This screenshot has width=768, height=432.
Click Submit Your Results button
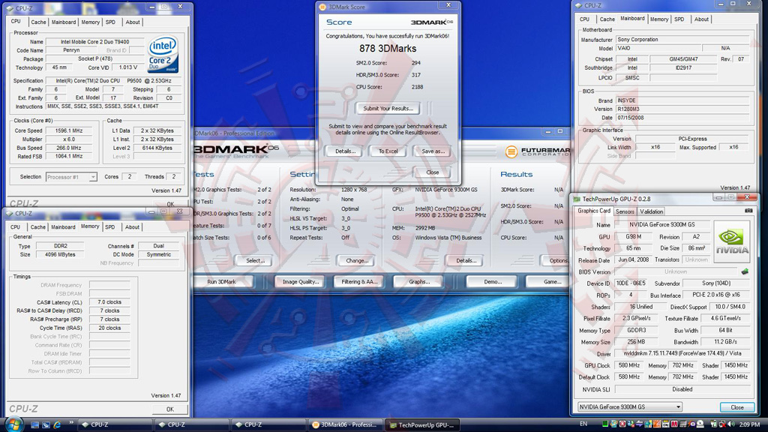[x=388, y=108]
